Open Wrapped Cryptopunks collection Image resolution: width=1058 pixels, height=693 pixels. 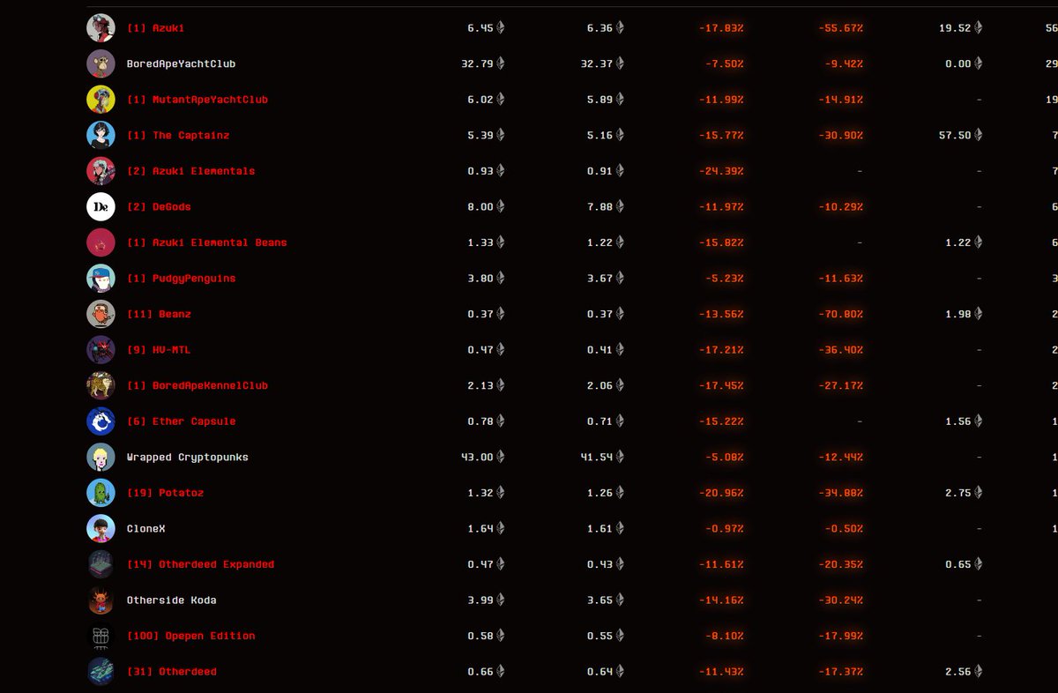coord(187,458)
